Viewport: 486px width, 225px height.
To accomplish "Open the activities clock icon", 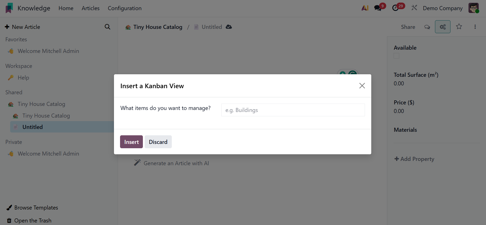I will point(395,8).
